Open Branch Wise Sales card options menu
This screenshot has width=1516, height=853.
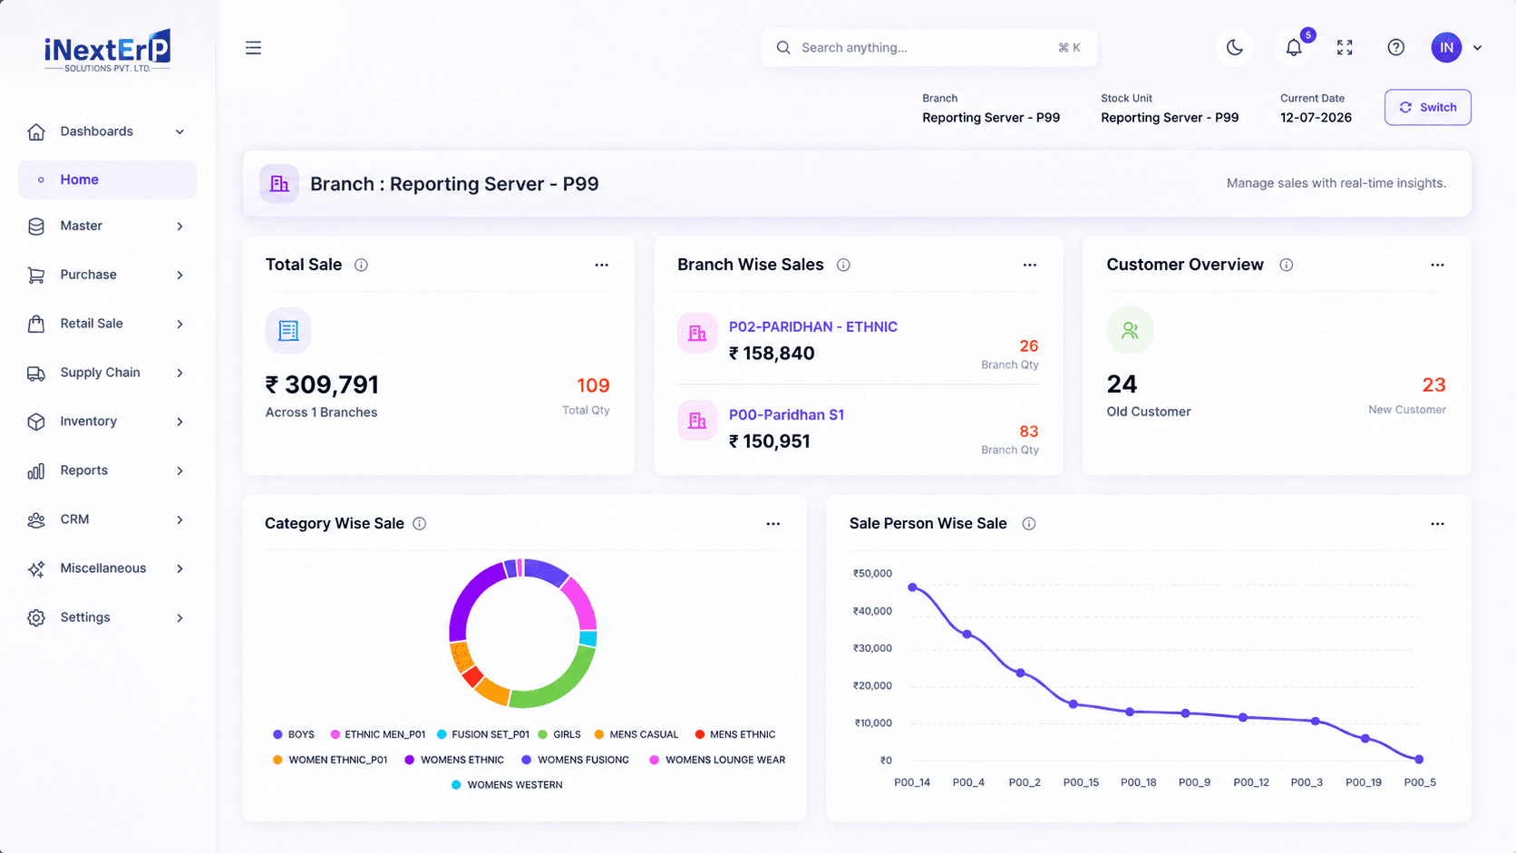(1030, 265)
